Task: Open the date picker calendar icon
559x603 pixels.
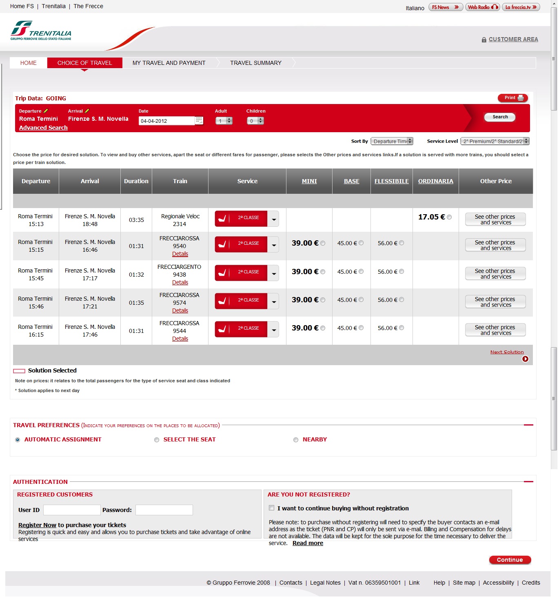Action: point(199,120)
